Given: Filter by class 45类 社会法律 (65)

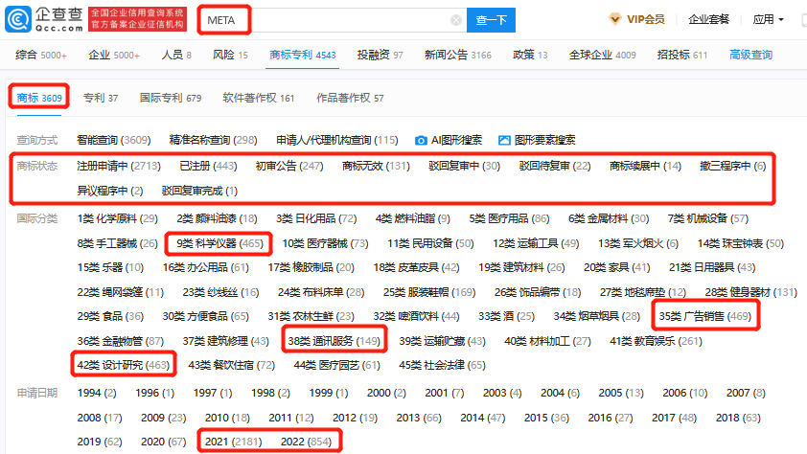Looking at the screenshot, I should 442,365.
